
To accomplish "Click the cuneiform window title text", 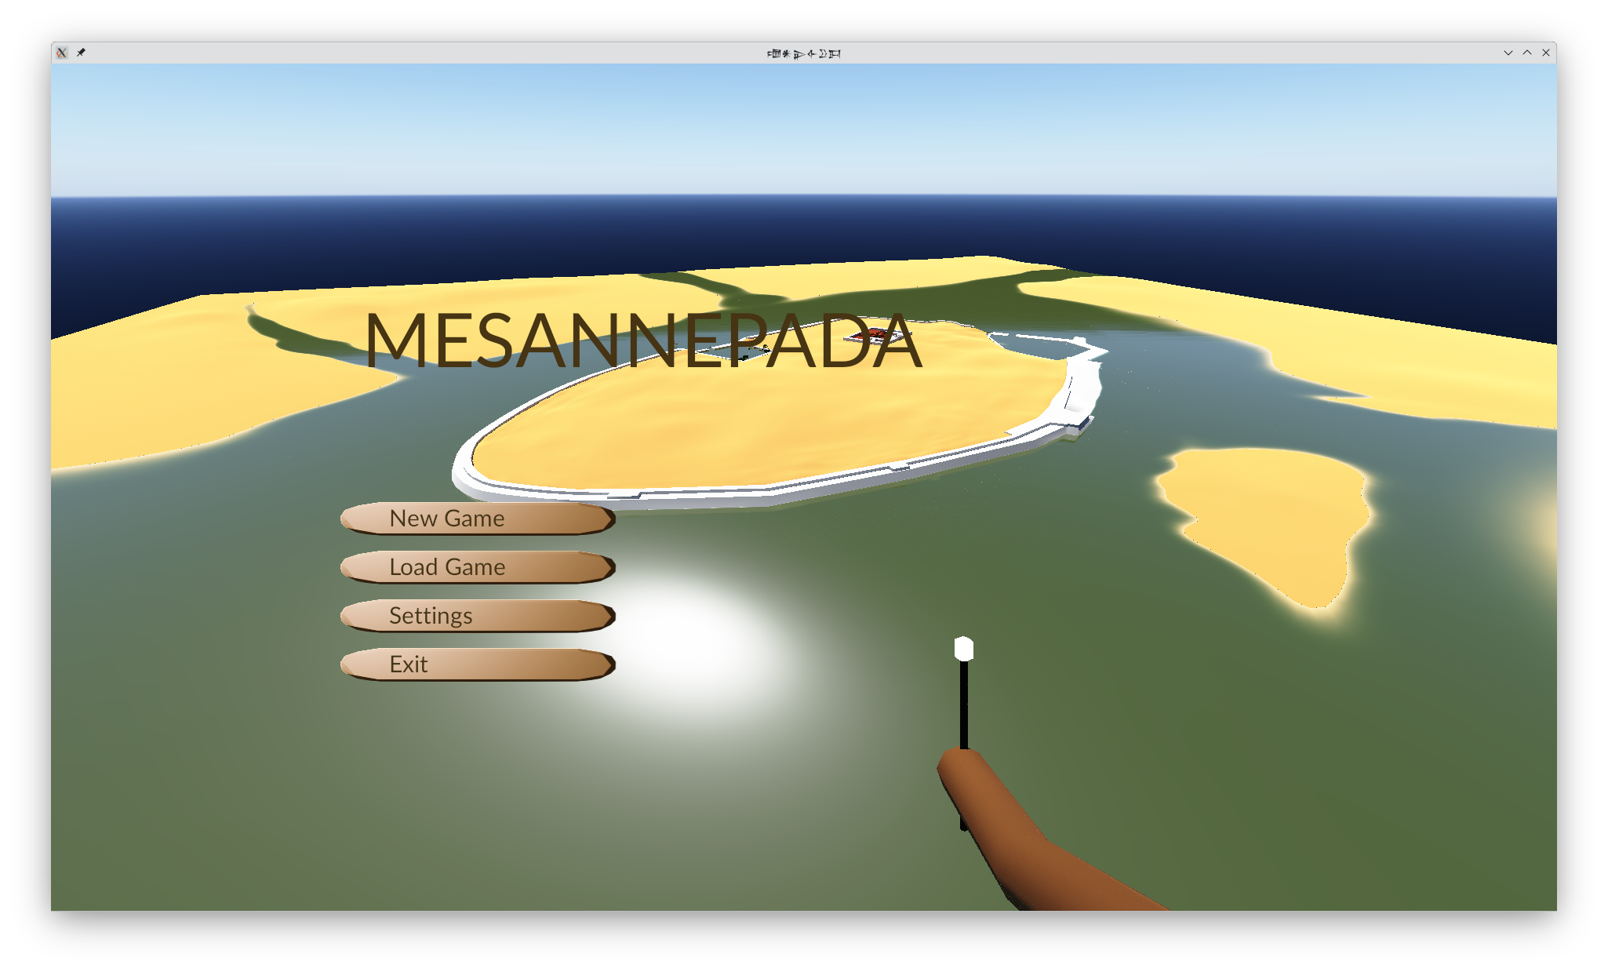I will (803, 53).
